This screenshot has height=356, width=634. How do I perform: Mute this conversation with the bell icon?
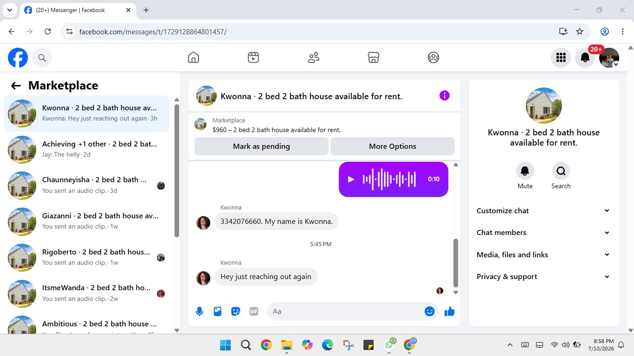(525, 171)
